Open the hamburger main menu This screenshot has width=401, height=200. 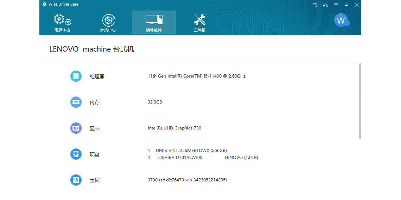click(336, 5)
